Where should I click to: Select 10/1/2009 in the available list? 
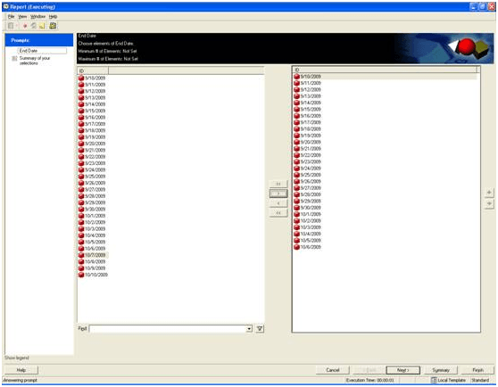tap(95, 216)
